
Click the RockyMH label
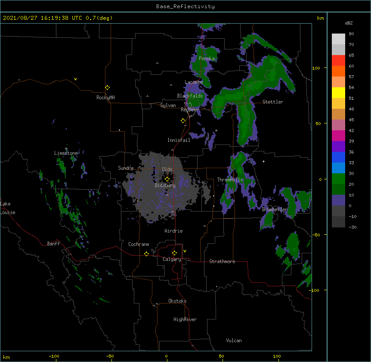(105, 98)
